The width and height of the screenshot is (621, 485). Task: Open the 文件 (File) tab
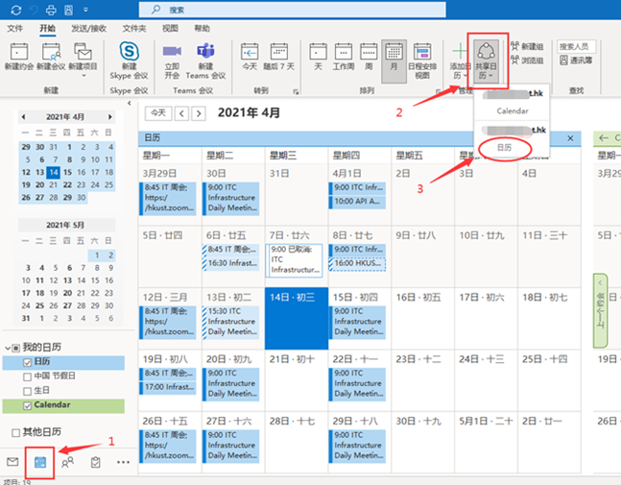point(15,29)
